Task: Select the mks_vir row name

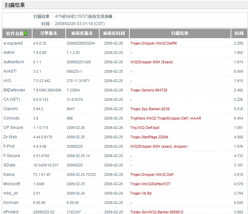Action: coord(11,193)
